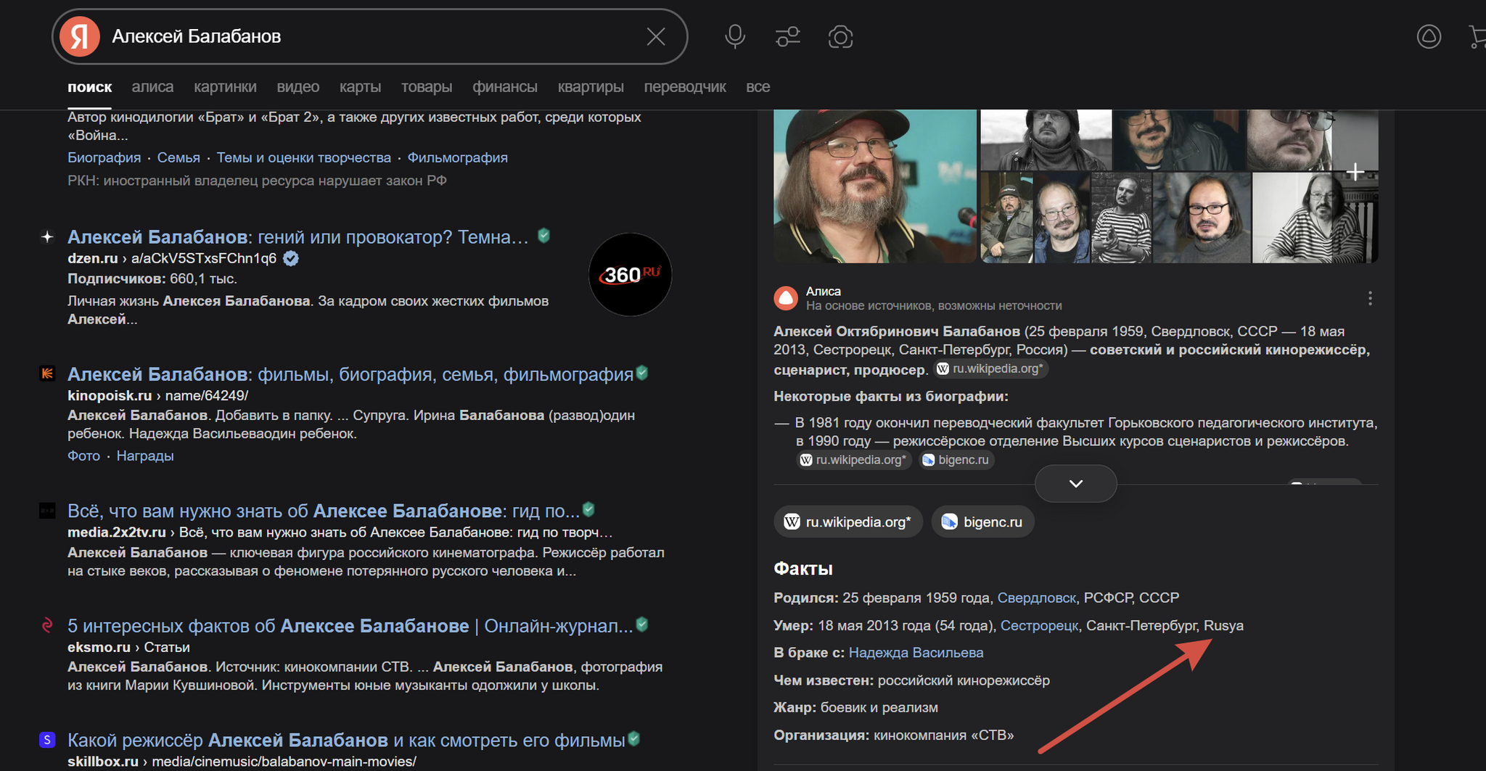Switch to the видео tab

pos(297,87)
